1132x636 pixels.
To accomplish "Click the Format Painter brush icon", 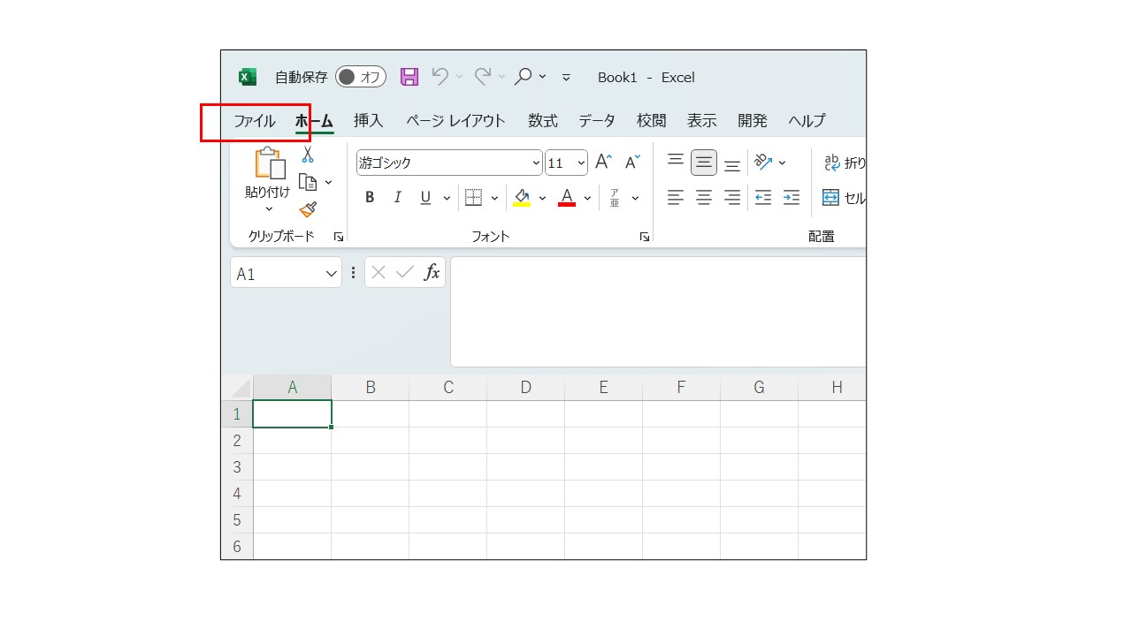I will tap(308, 210).
